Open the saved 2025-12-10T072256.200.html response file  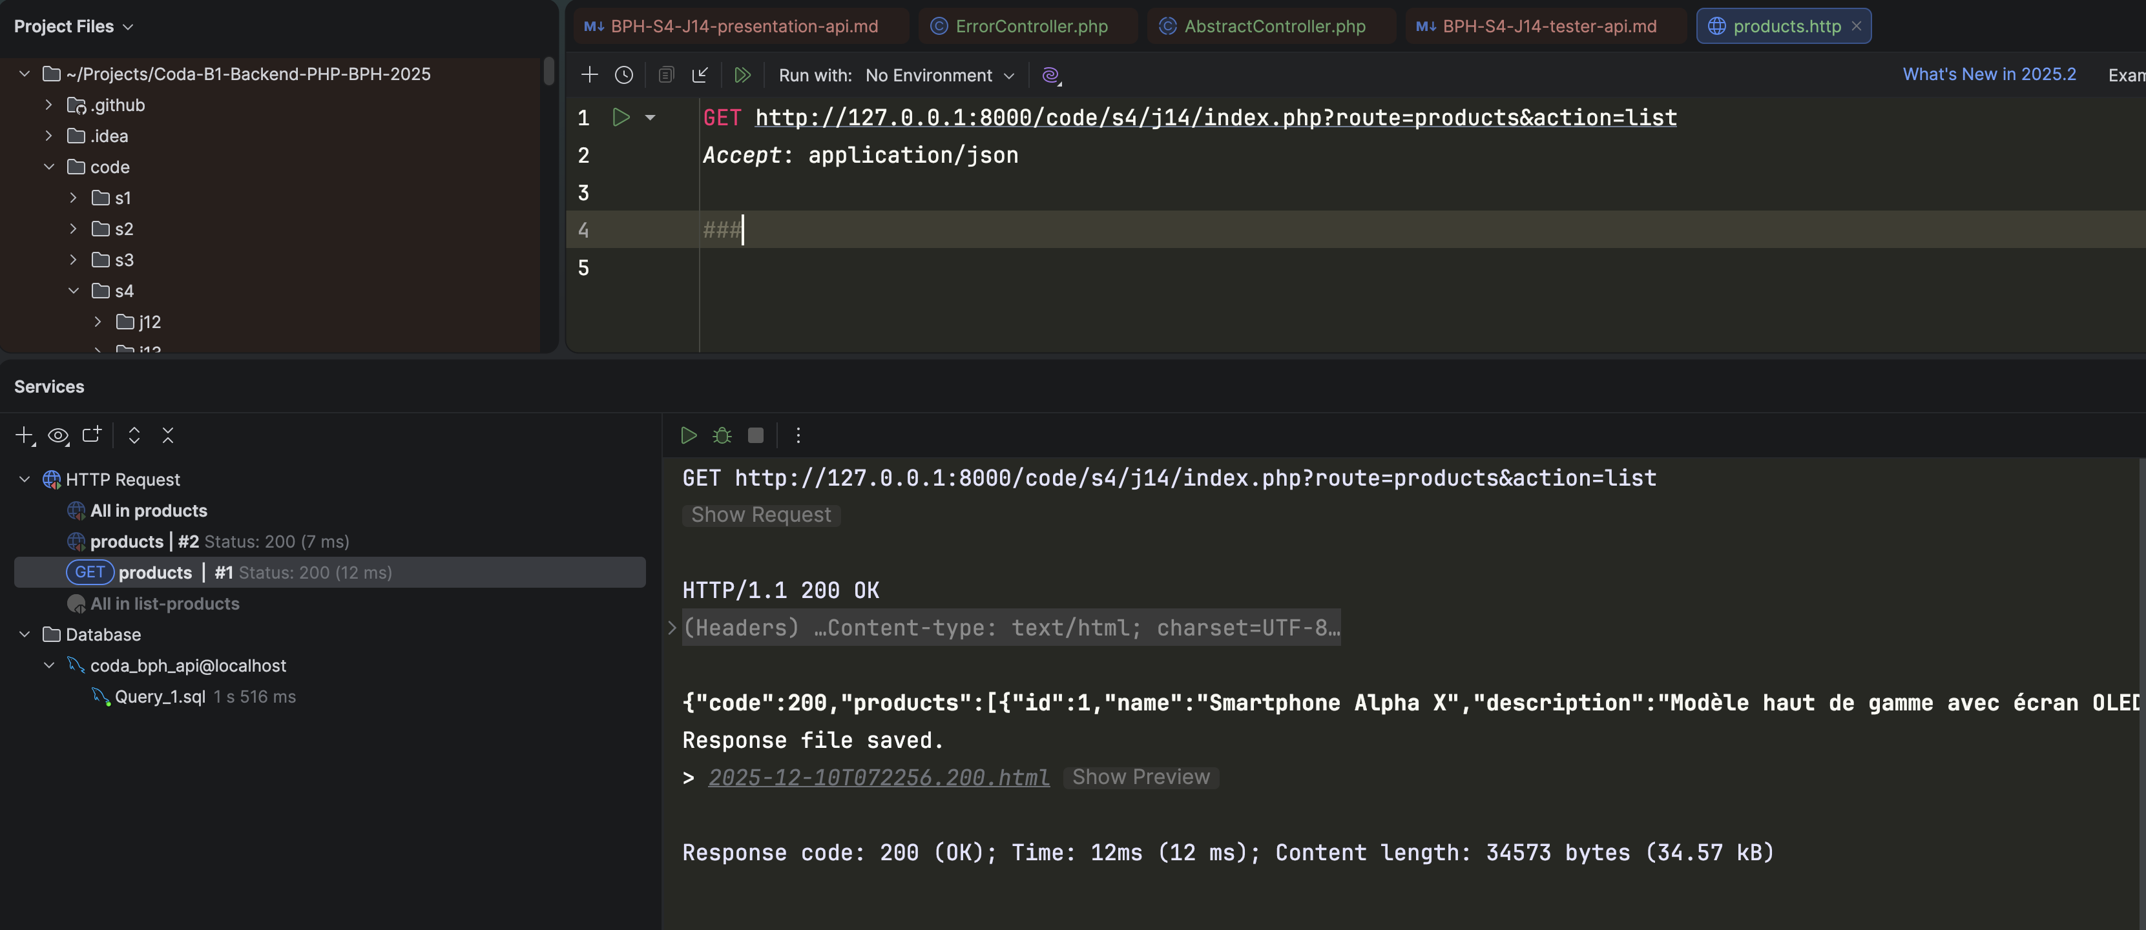(x=877, y=777)
